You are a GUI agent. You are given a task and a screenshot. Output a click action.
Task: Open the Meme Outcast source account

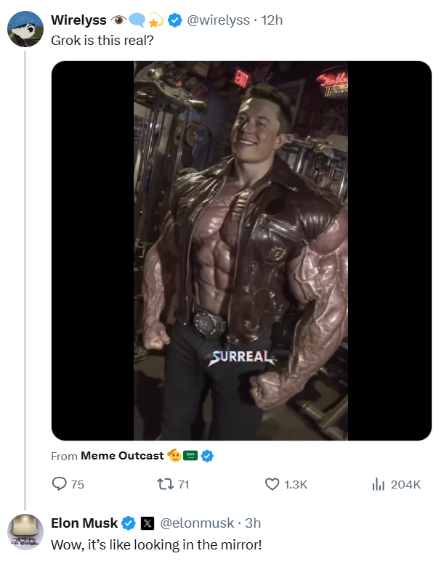[122, 456]
